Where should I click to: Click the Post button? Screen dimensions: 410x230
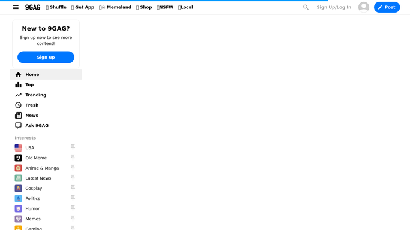(x=387, y=7)
